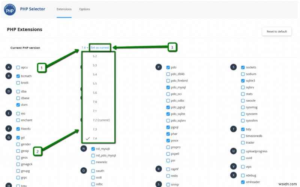Disable the nd_mysqli extension checkbox

pos(93,149)
